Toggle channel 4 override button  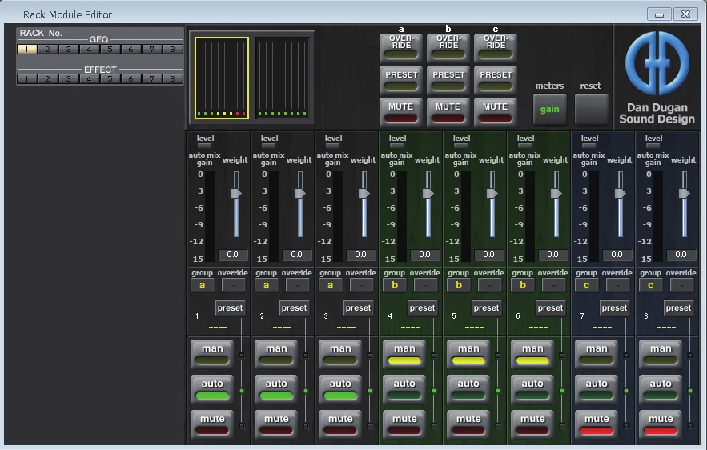click(426, 285)
